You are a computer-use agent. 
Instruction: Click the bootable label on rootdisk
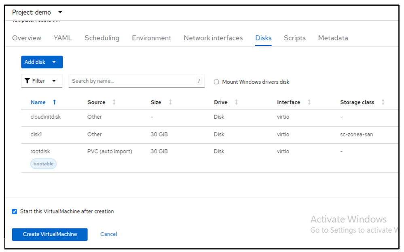tap(43, 164)
